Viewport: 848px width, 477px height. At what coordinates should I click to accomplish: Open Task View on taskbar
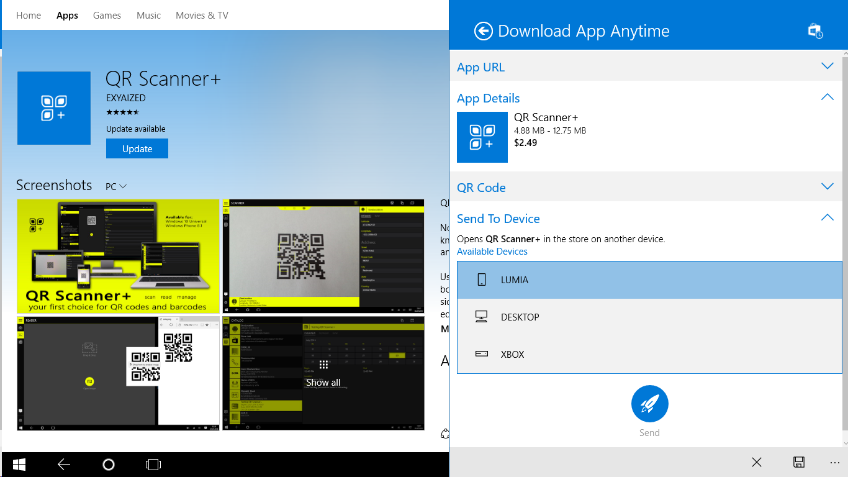click(153, 465)
